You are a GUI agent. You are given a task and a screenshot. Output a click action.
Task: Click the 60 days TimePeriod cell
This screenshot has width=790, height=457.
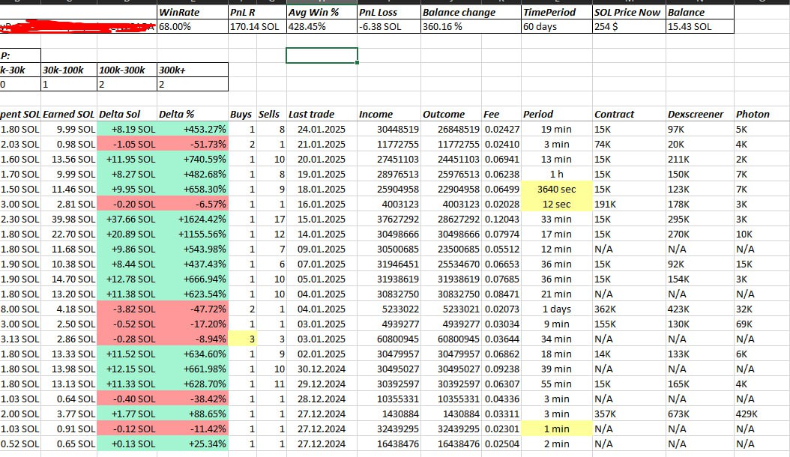click(x=555, y=27)
